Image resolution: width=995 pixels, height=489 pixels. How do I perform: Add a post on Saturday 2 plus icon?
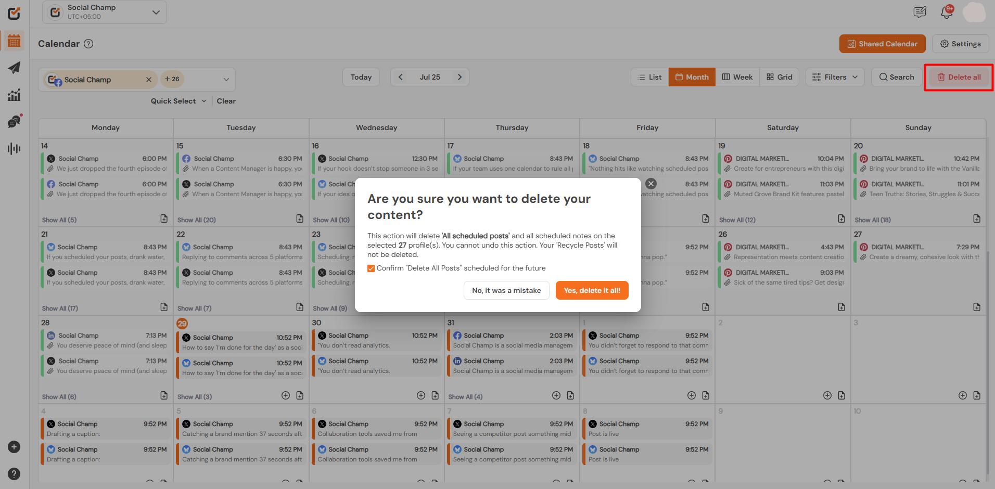[827, 395]
